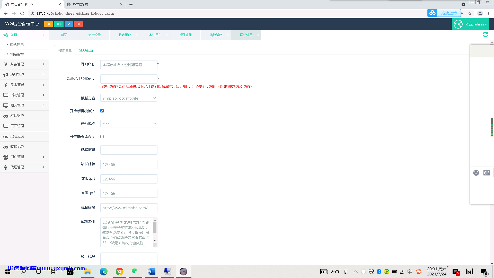Toggle the 开启手机模板 checkbox
This screenshot has height=278, width=494.
[x=102, y=111]
